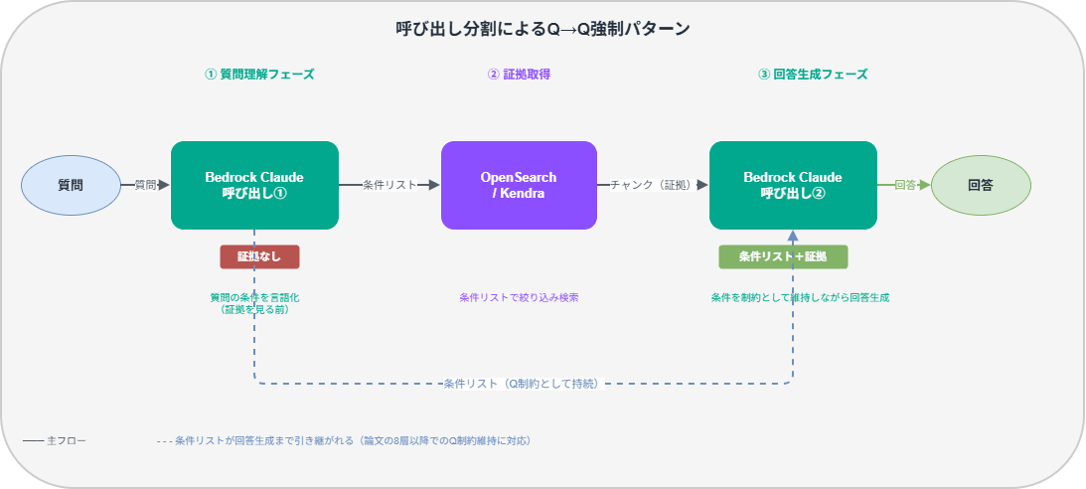Select the caption 質問の条件を言語化
The width and height of the screenshot is (1086, 489).
click(255, 297)
